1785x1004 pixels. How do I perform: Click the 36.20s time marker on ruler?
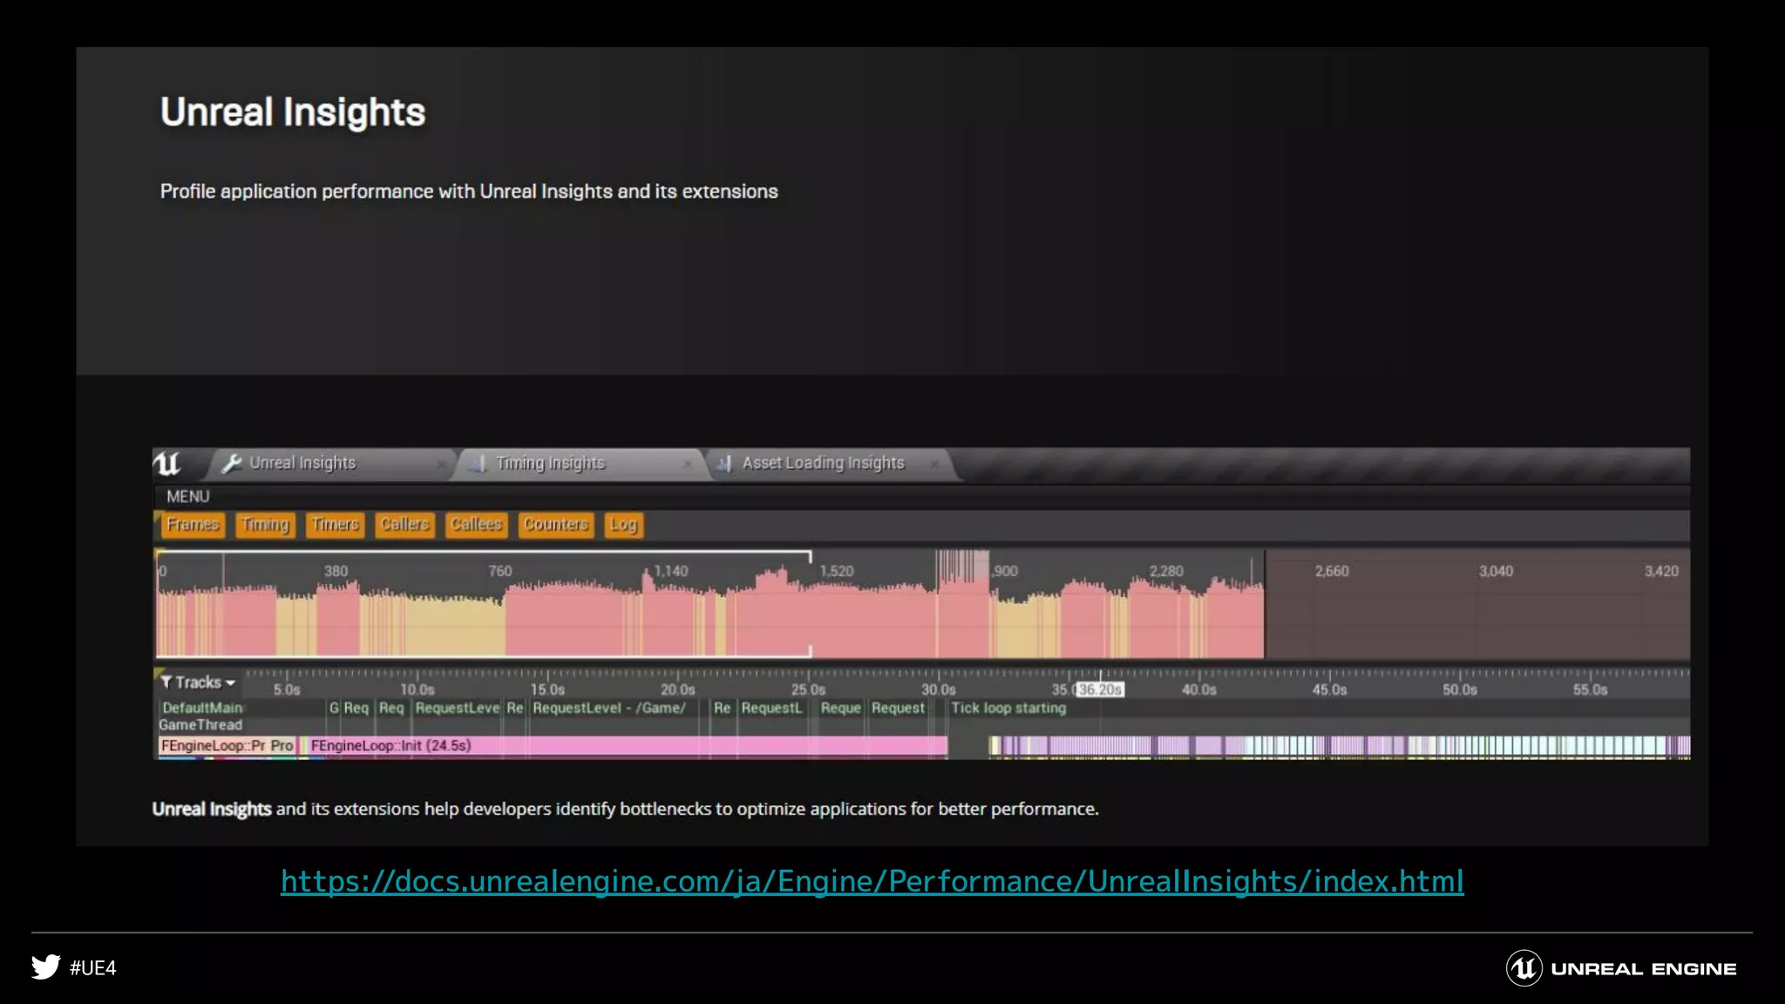point(1100,689)
